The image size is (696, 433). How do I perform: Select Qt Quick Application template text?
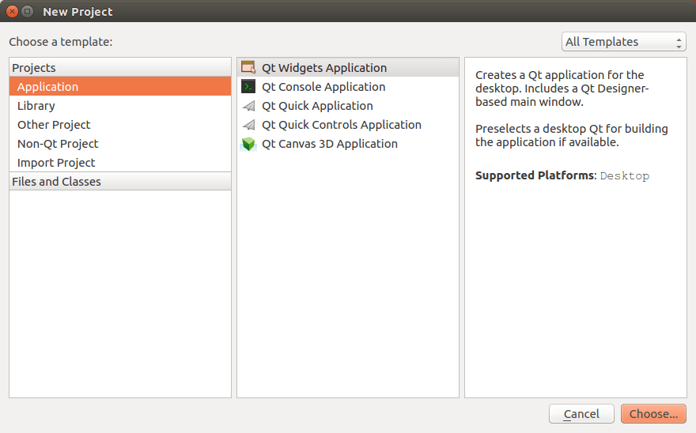click(317, 106)
